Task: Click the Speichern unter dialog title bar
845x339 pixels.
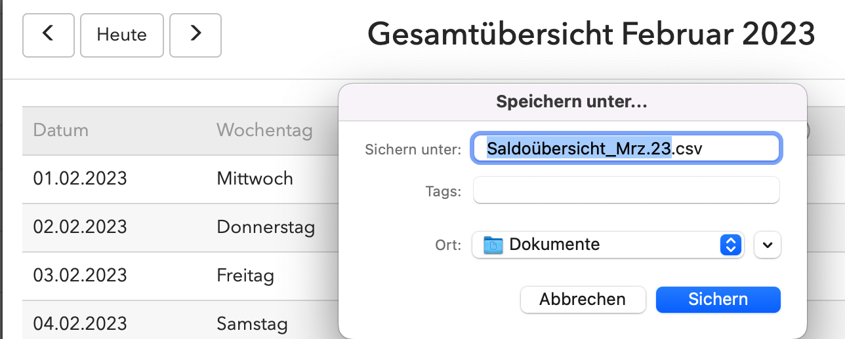Action: click(x=572, y=101)
